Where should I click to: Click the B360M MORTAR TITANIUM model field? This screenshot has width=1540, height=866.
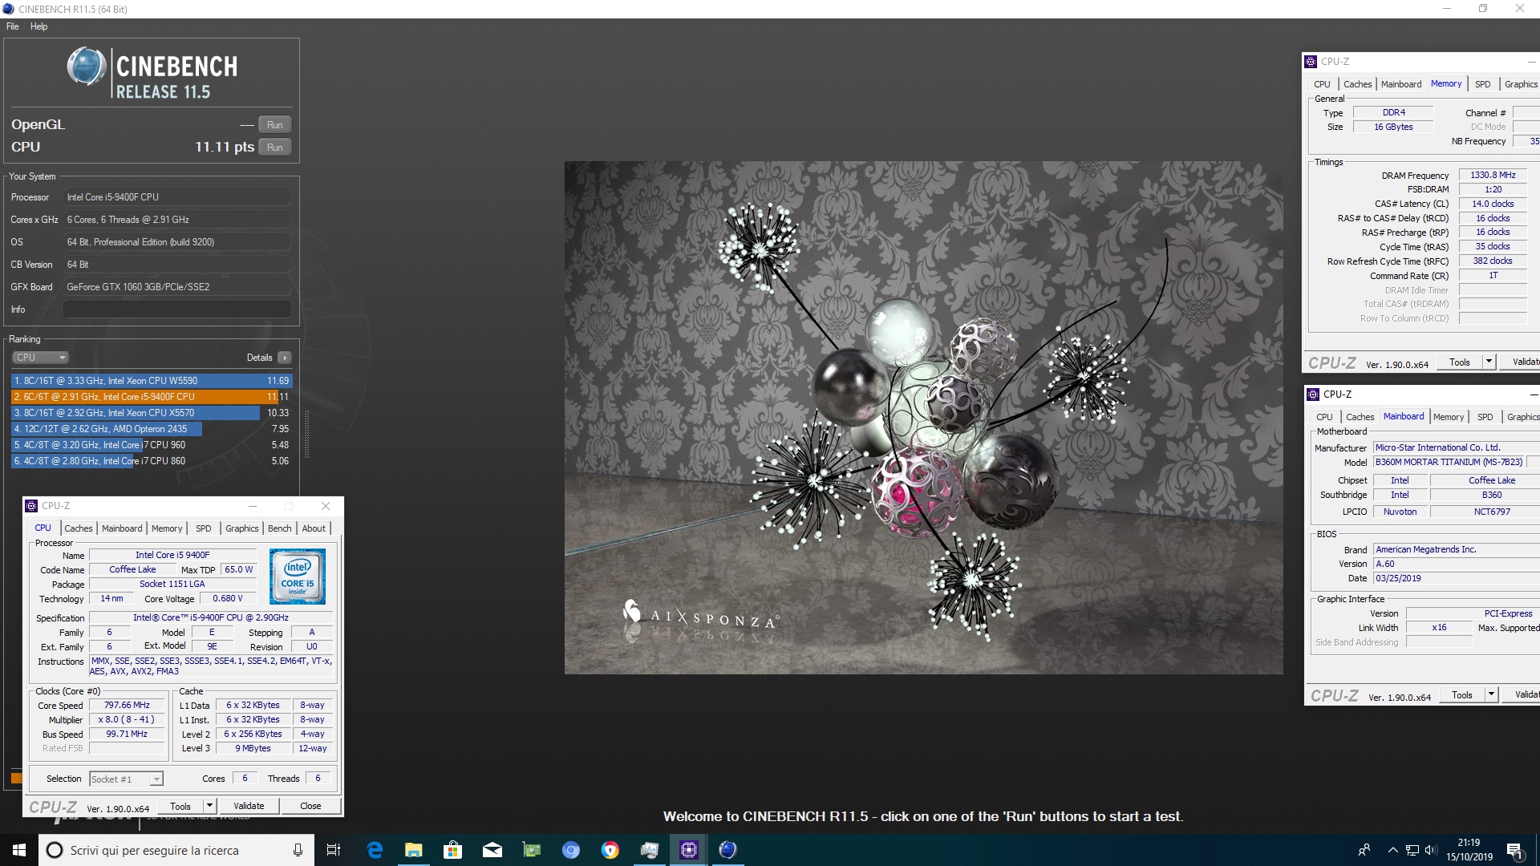(x=1449, y=463)
